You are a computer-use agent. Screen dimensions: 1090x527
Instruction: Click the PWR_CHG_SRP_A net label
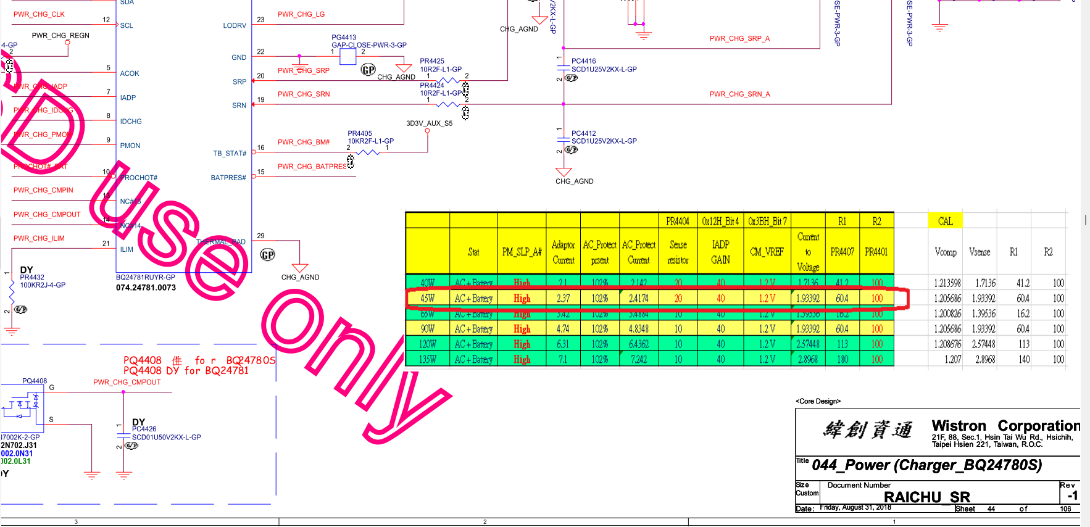coord(739,38)
